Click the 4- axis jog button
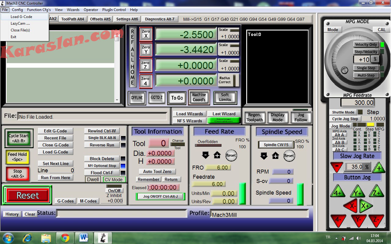The height and width of the screenshot is (244, 391). pos(338,220)
